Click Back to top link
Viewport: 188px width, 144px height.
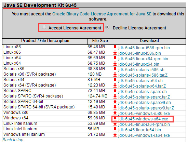click(x=13, y=140)
